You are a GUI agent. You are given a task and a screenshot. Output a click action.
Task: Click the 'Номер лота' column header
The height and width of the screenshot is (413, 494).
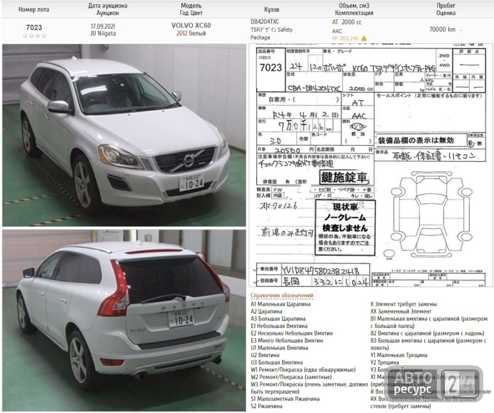[34, 10]
